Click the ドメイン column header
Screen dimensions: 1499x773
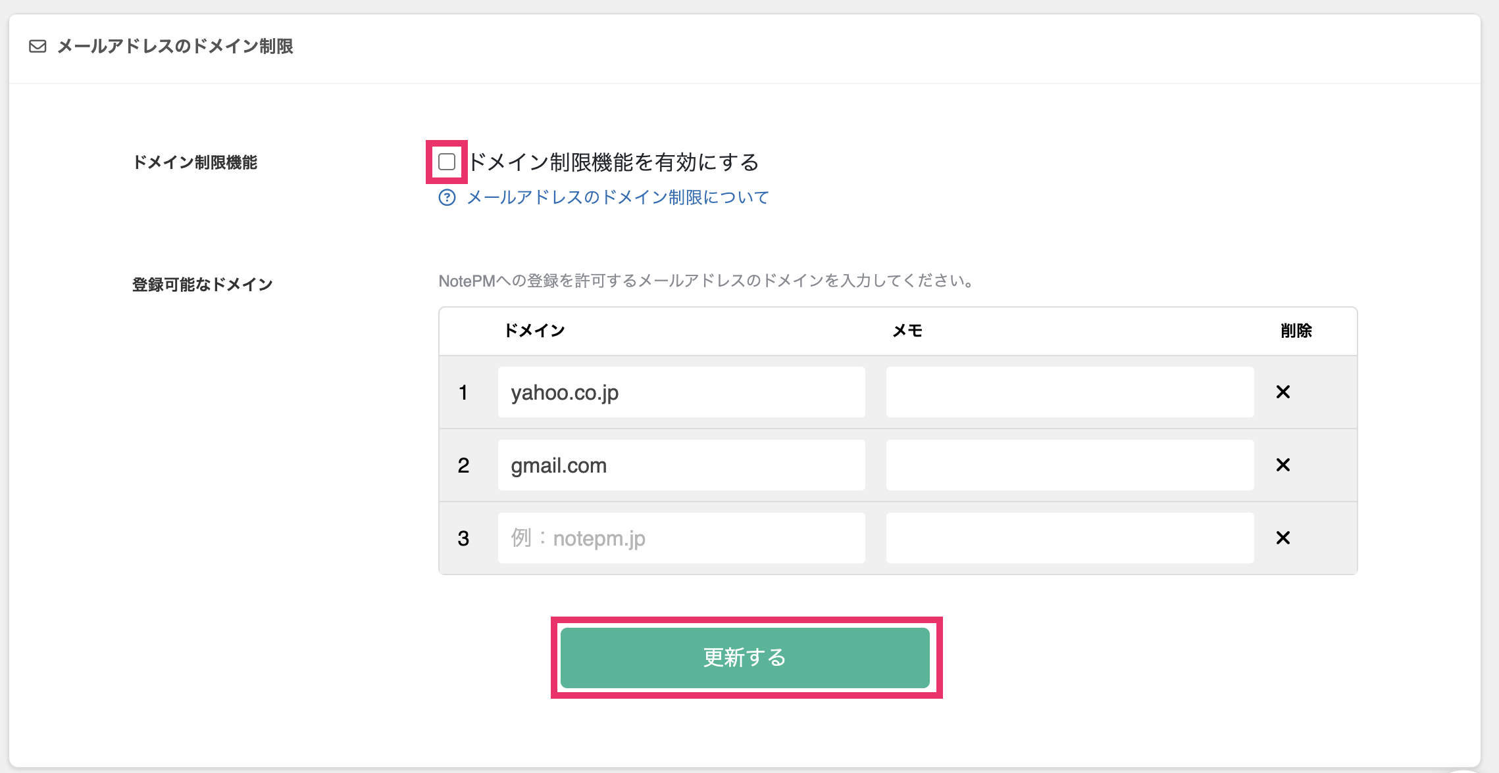(534, 331)
